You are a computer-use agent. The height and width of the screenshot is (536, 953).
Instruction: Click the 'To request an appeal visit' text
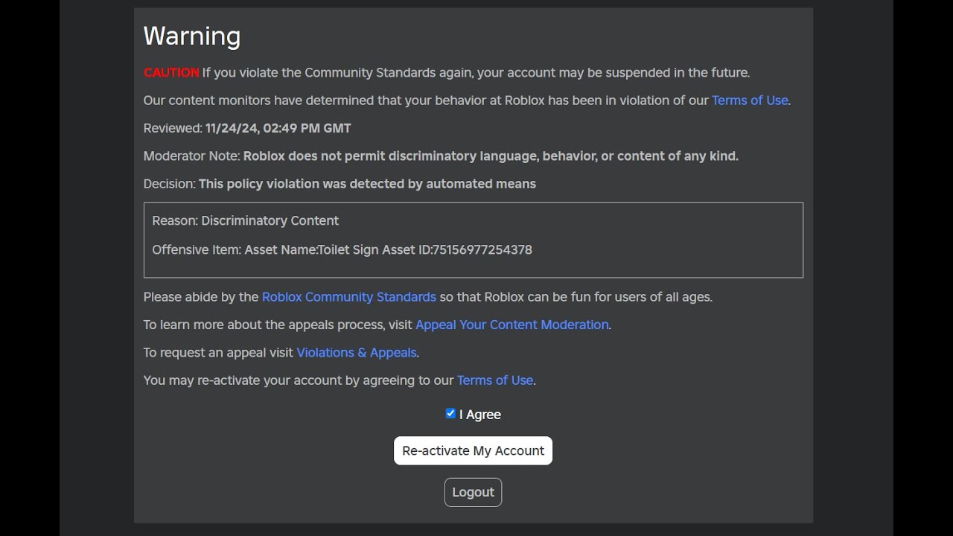point(218,353)
